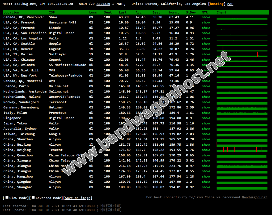Show MTR for China, Qingdao row

(206, 182)
